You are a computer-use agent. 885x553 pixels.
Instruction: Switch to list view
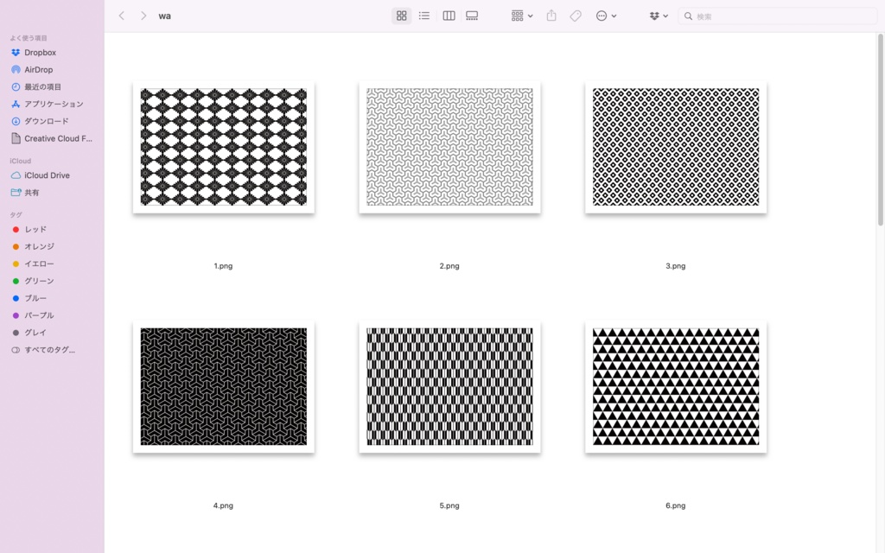click(x=423, y=16)
